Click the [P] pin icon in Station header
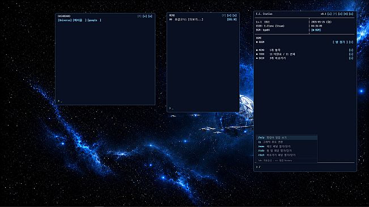Viewport: 369px width, 207px height. pos(334,14)
